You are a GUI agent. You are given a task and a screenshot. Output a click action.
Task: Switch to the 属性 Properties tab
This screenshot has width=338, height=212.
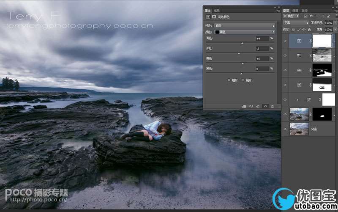(207, 11)
